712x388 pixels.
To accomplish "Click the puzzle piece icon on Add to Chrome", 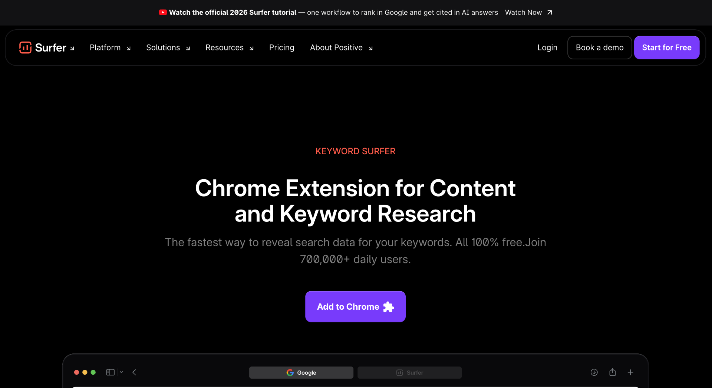I will [x=388, y=307].
